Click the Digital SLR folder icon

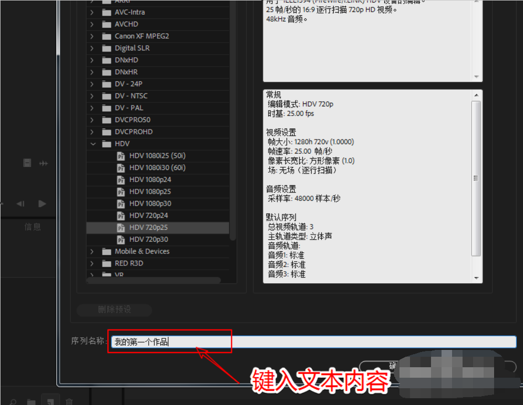coord(106,49)
